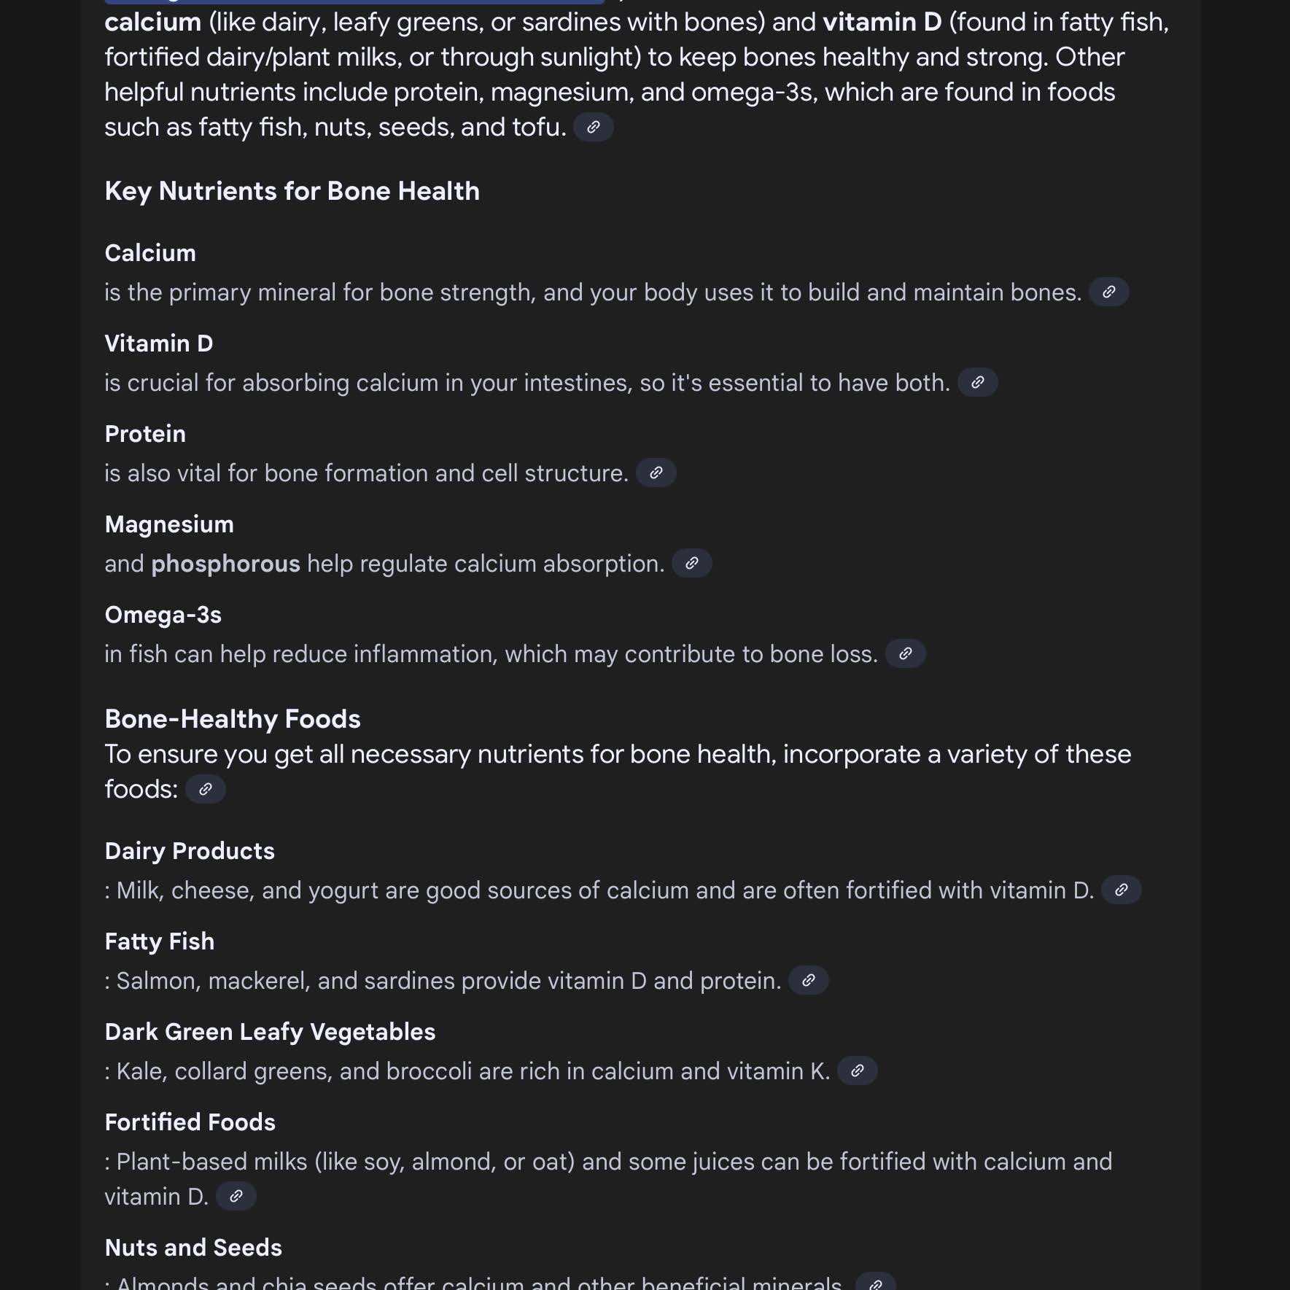
Task: Open source link for Magnesium and phosphorous
Action: point(691,563)
